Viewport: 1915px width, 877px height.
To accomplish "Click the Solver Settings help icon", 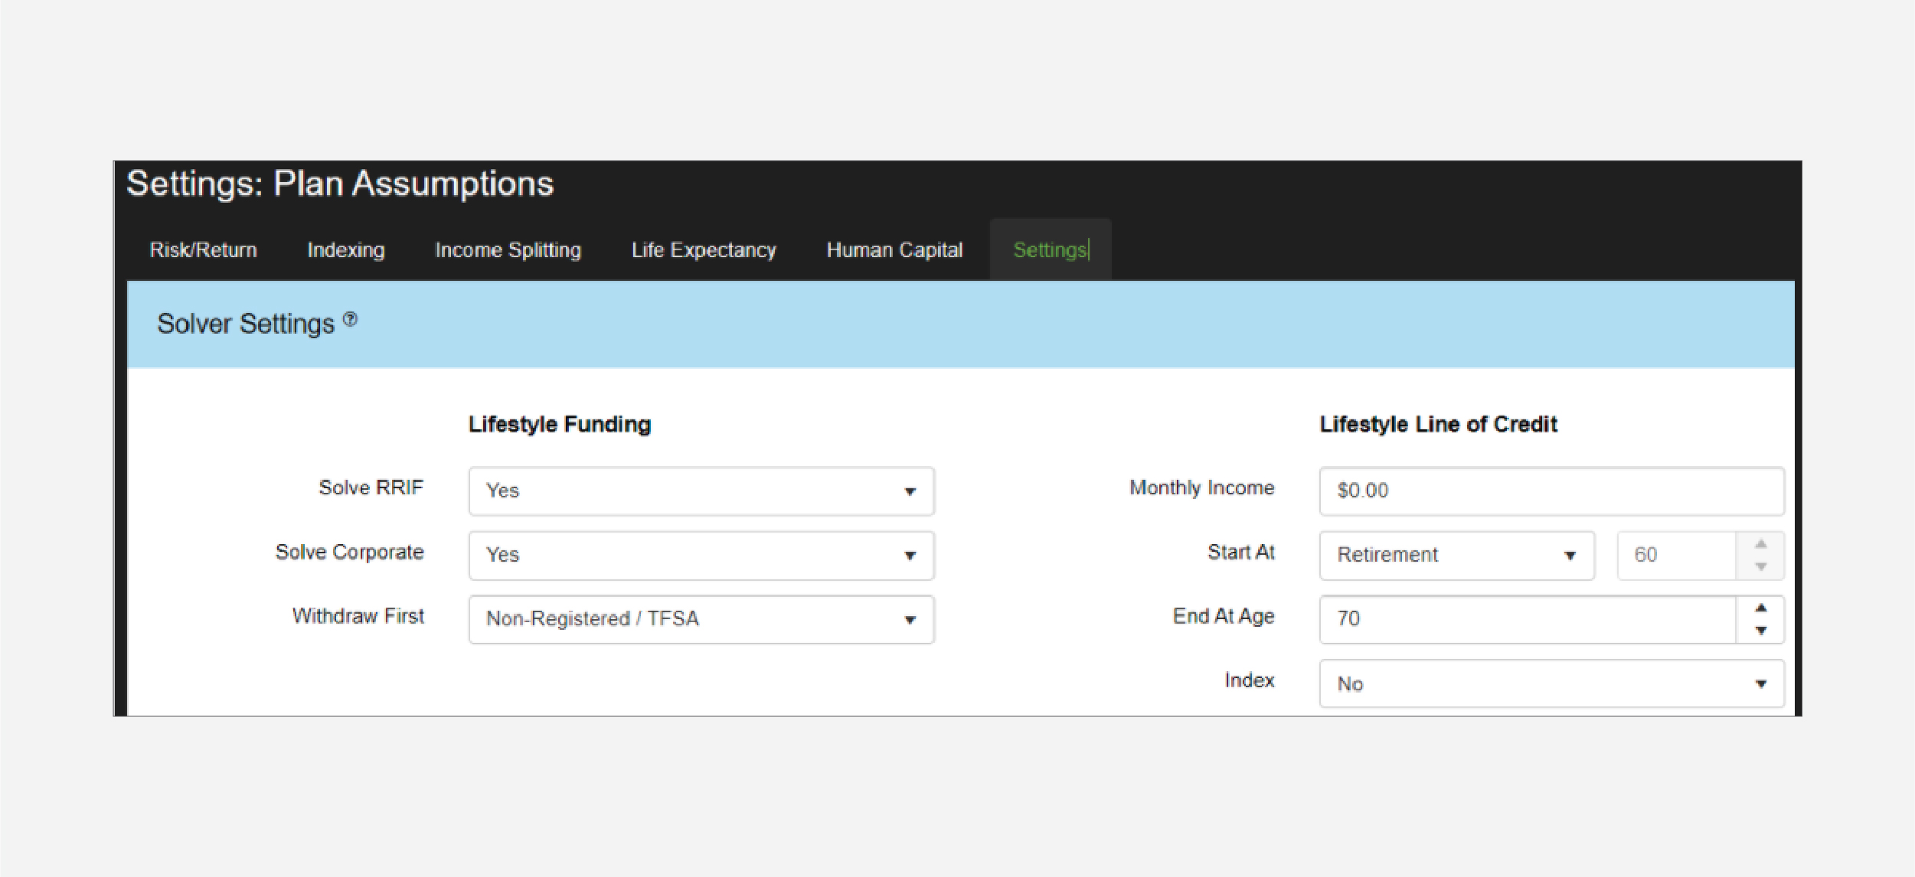I will (x=350, y=319).
